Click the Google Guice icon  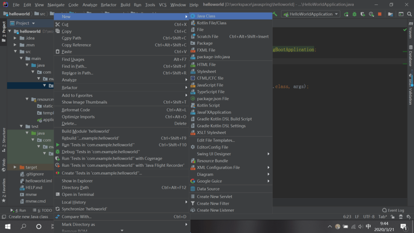point(193,181)
